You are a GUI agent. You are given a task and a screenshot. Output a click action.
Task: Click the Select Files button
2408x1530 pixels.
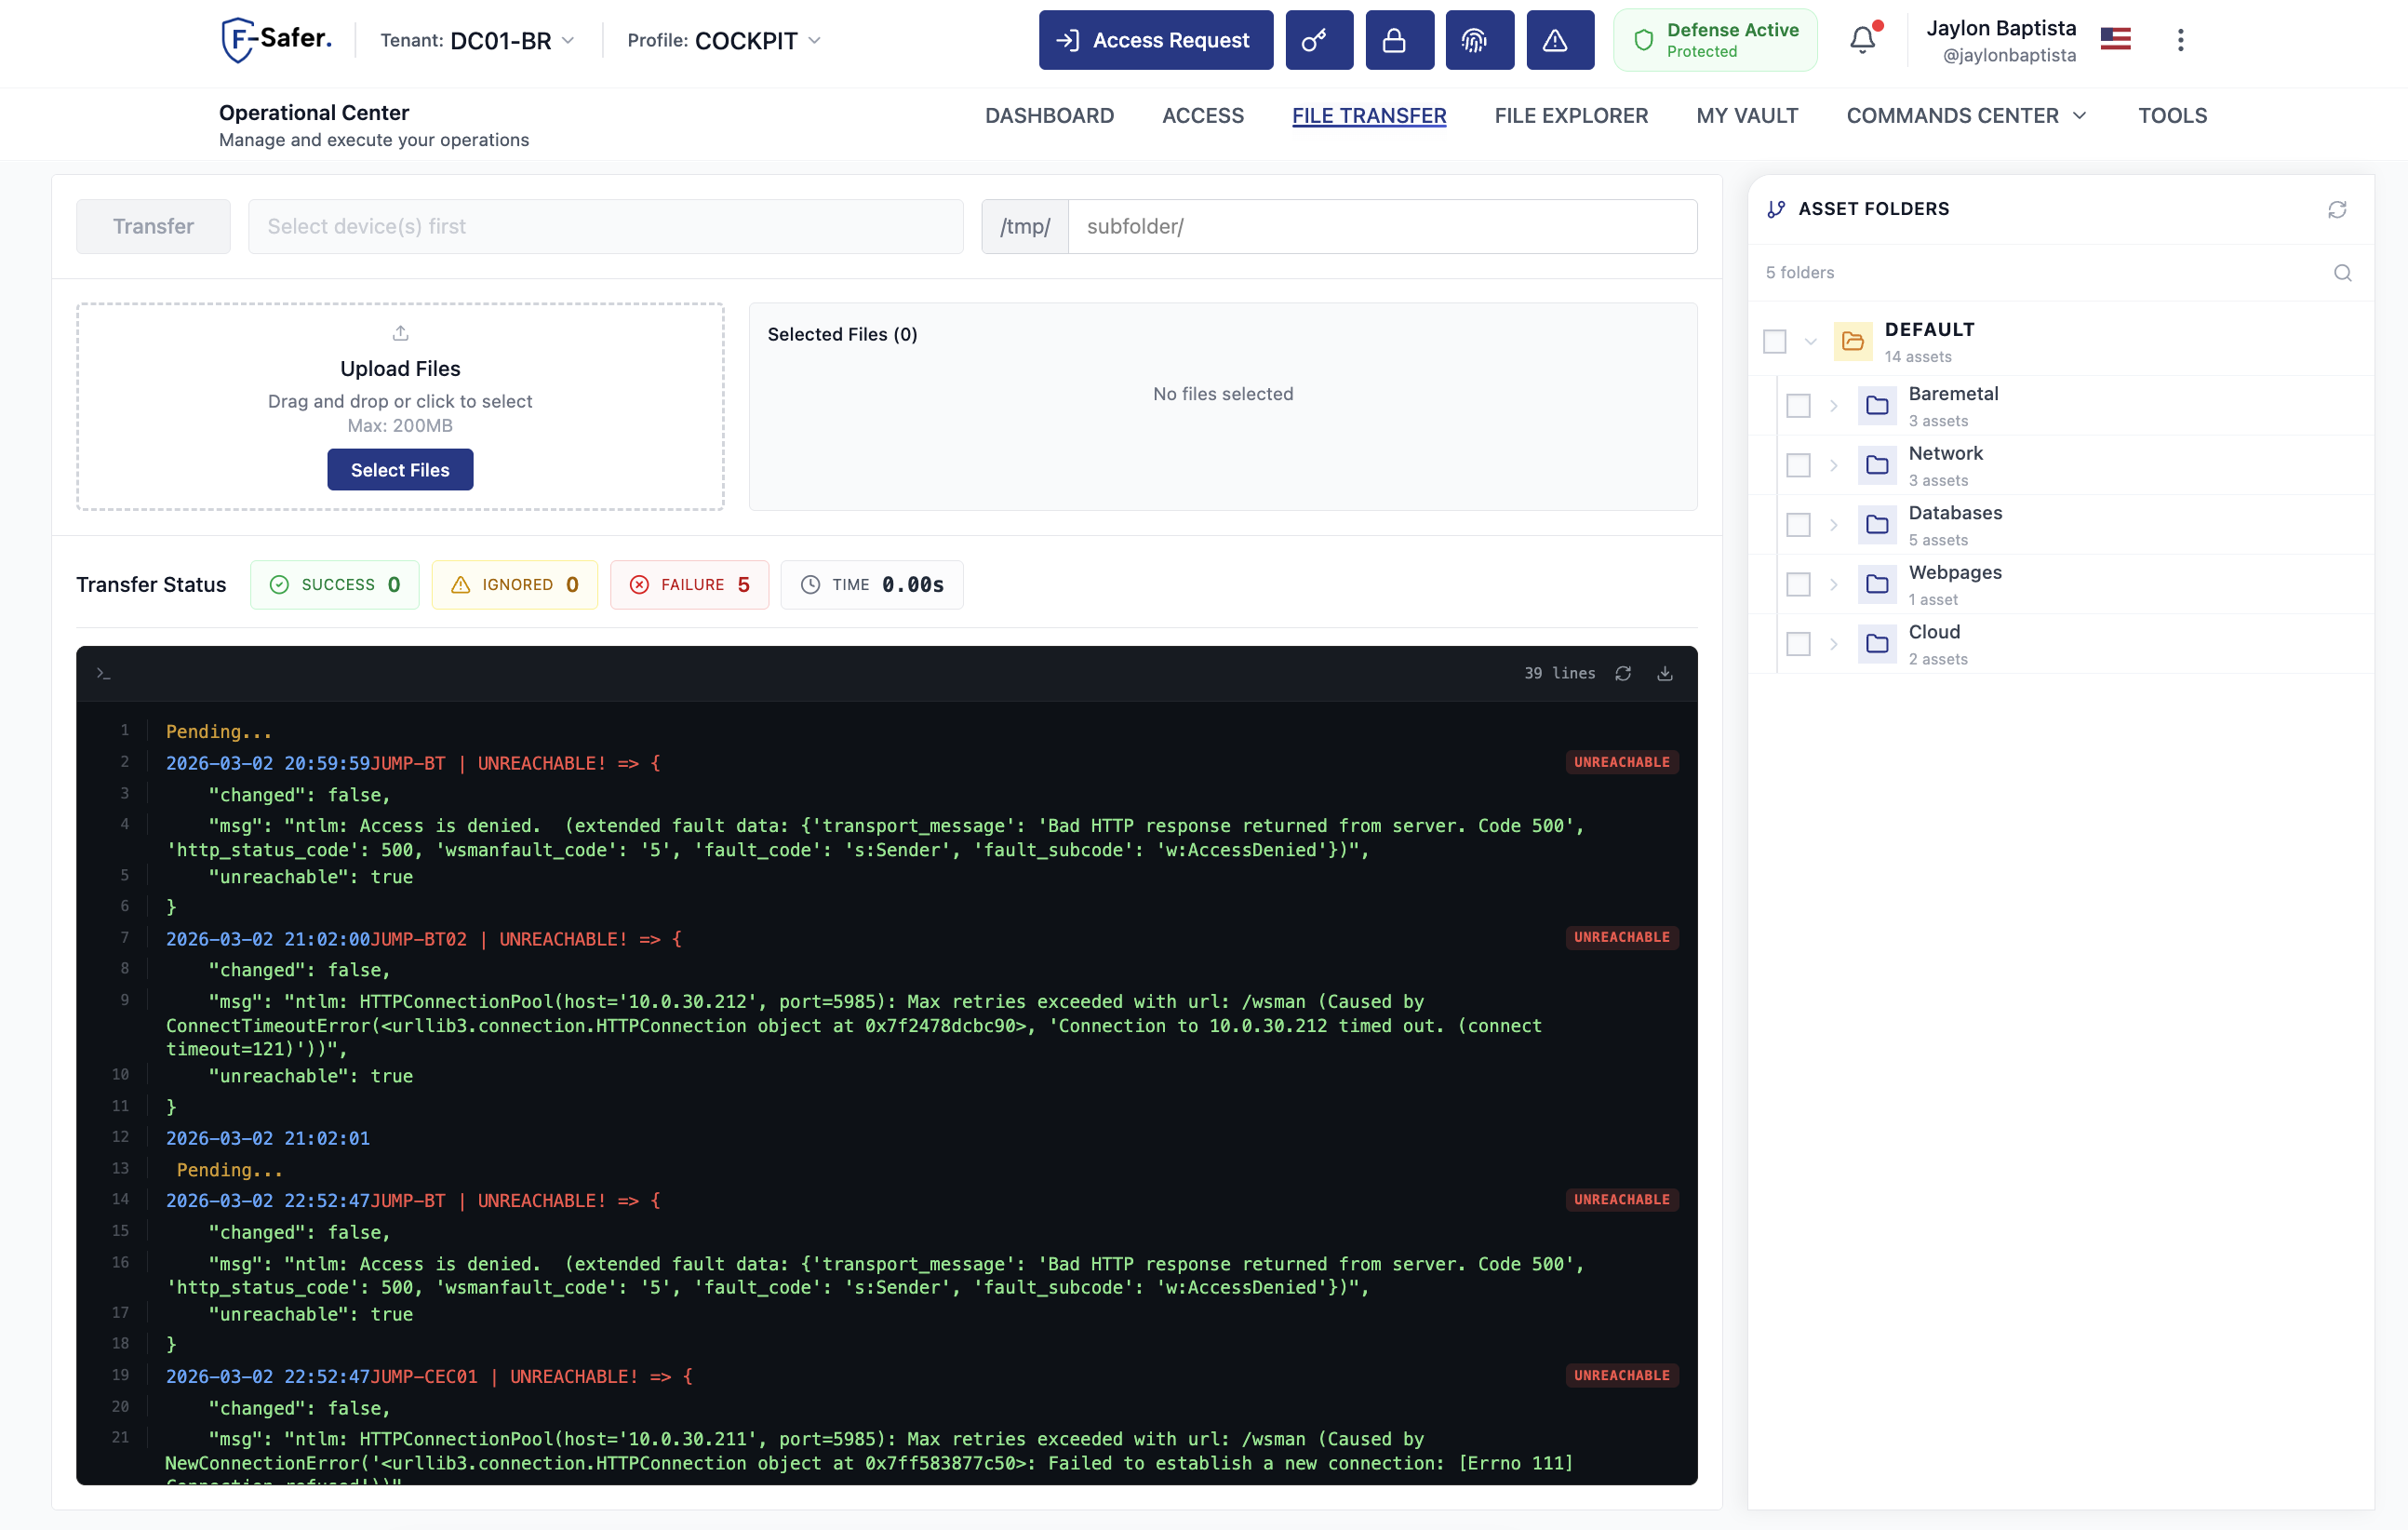point(400,470)
